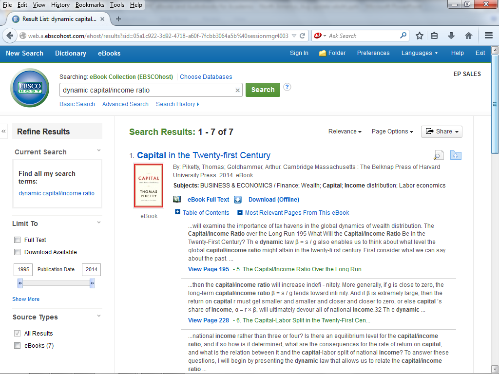Screen dimensions: 499x374
Task: Open the Share dropdown button
Action: (x=441, y=131)
